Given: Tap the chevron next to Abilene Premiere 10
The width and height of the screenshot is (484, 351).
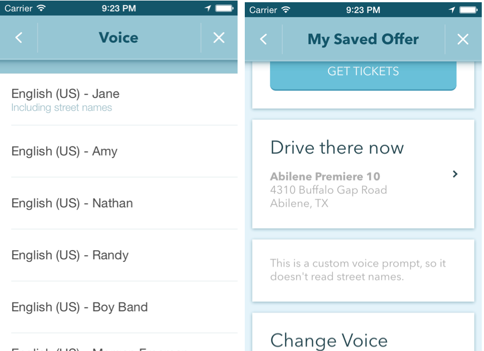Looking at the screenshot, I should click(x=454, y=174).
